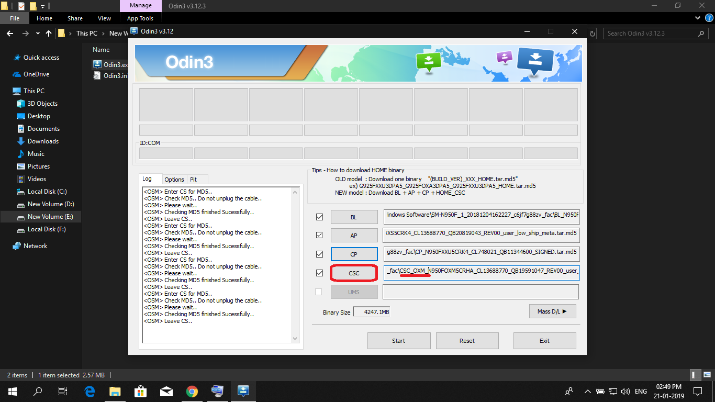The image size is (715, 402).
Task: Open the recent locations dropdown arrow
Action: pos(38,33)
